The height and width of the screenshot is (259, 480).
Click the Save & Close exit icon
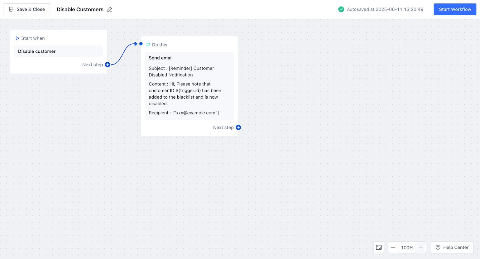click(x=11, y=9)
